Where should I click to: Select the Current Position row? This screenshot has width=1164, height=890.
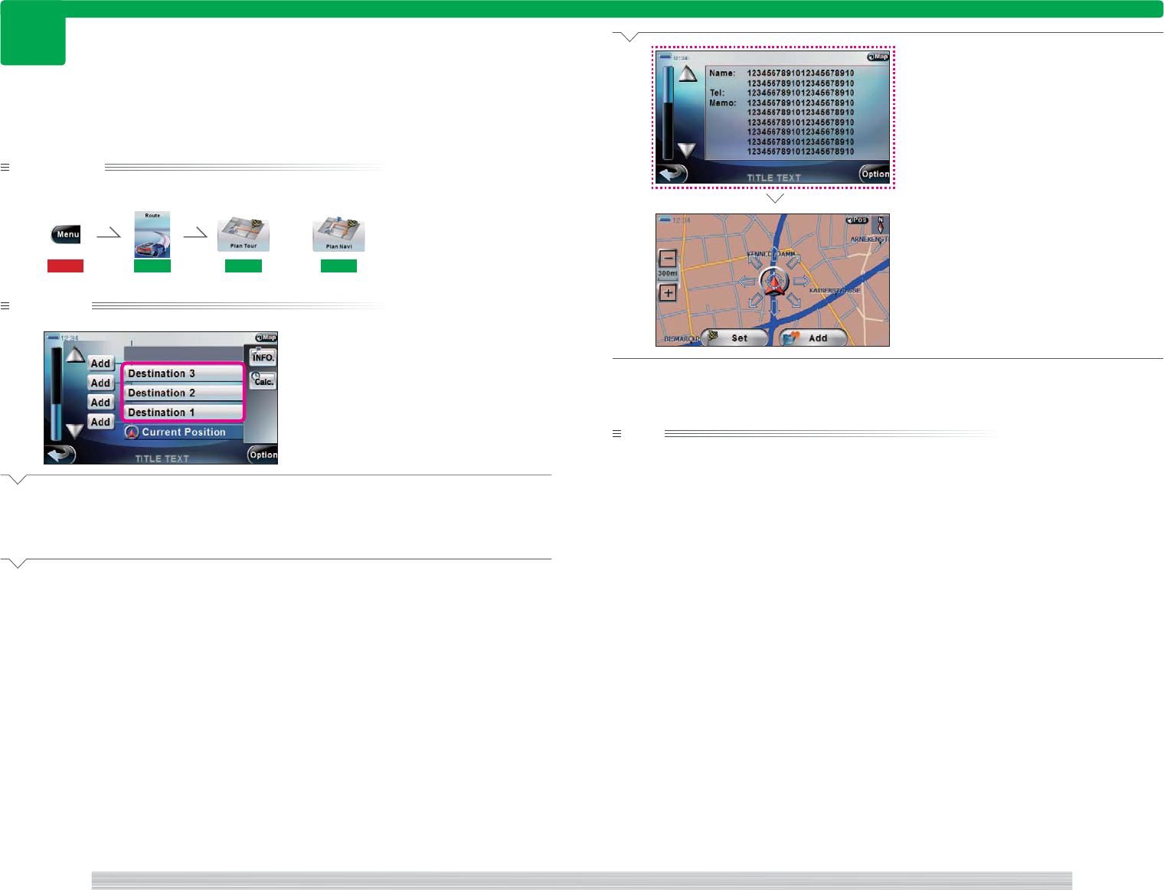coord(183,432)
